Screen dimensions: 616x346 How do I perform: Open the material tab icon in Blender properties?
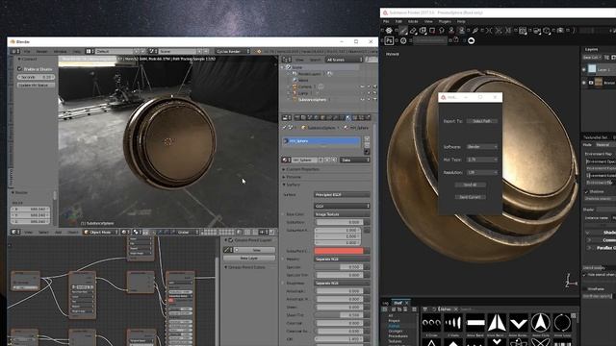coord(348,117)
